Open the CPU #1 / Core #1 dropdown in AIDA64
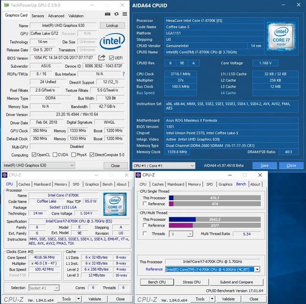Screen dimensions: 306x304 click(x=163, y=165)
